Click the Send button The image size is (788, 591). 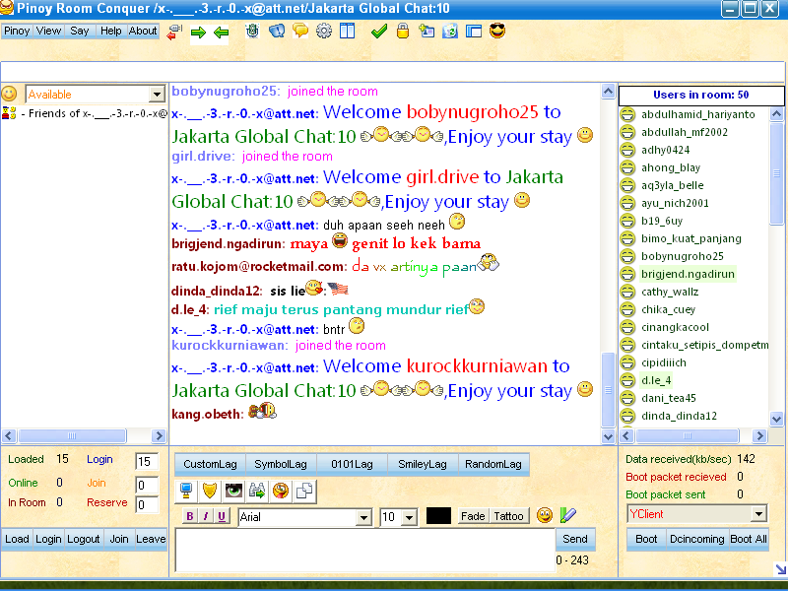coord(575,539)
